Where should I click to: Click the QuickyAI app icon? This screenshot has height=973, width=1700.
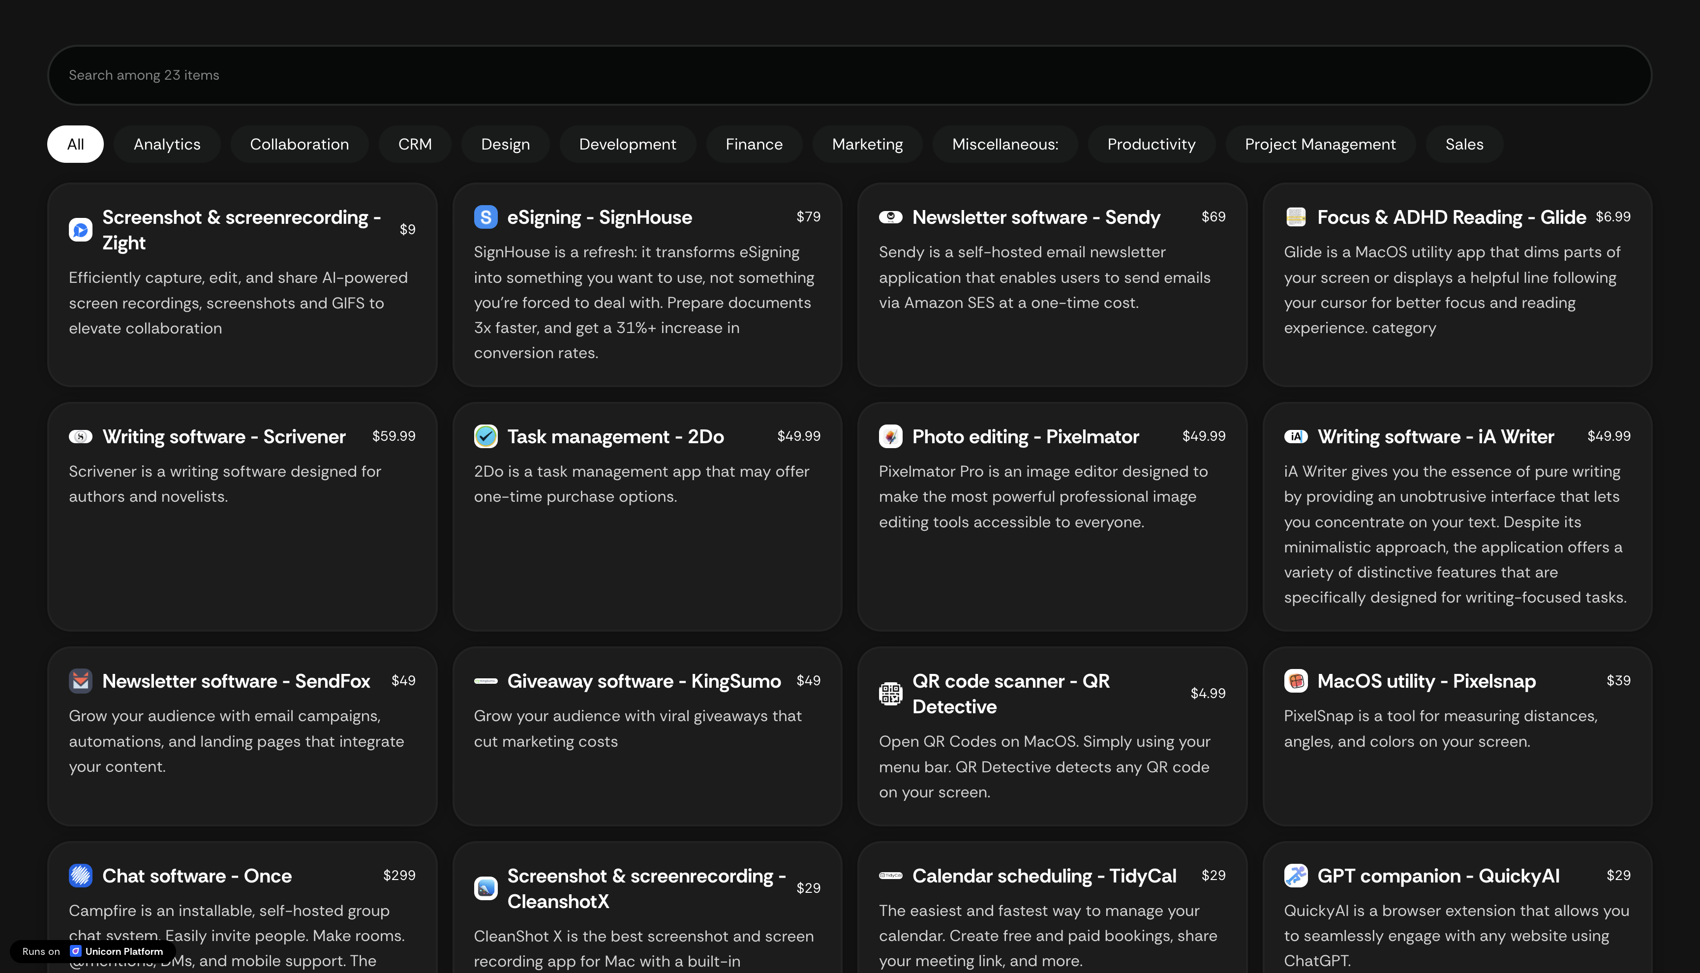(1296, 876)
